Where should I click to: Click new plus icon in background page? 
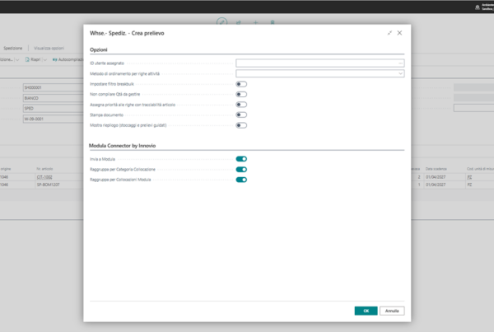255,22
